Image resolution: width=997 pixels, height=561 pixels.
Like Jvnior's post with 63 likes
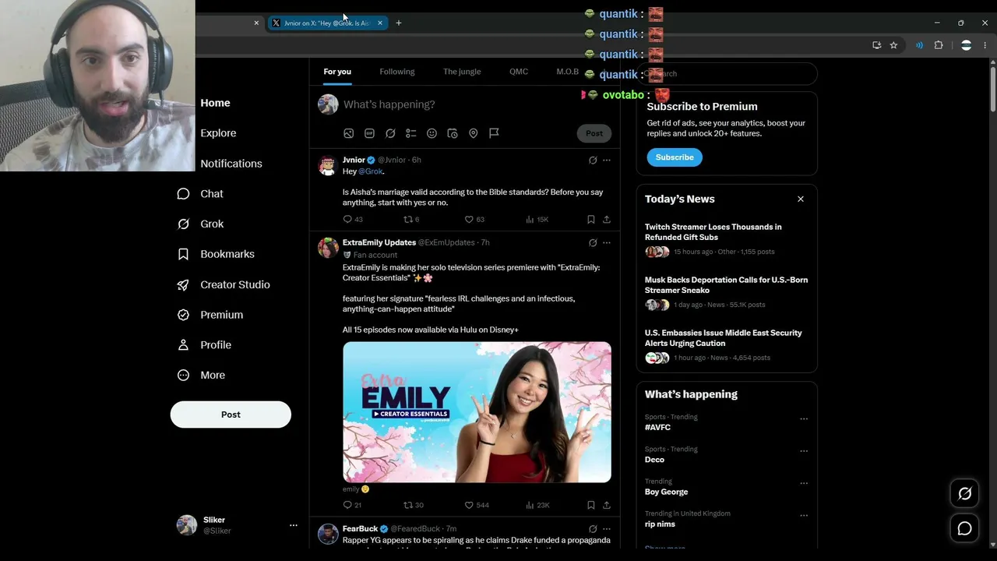click(469, 220)
